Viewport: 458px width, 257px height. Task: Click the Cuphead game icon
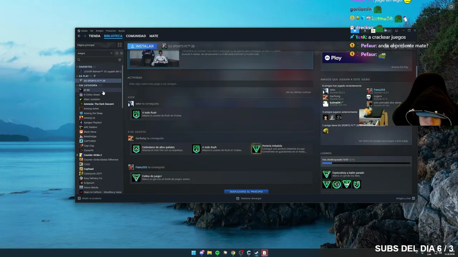[x=81, y=169]
